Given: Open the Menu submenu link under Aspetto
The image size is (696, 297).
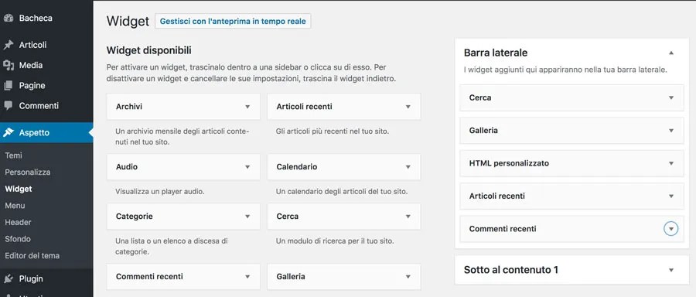Looking at the screenshot, I should (x=15, y=206).
